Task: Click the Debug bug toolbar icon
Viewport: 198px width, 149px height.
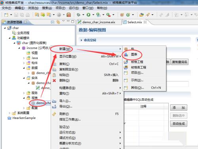Action: click(78, 15)
